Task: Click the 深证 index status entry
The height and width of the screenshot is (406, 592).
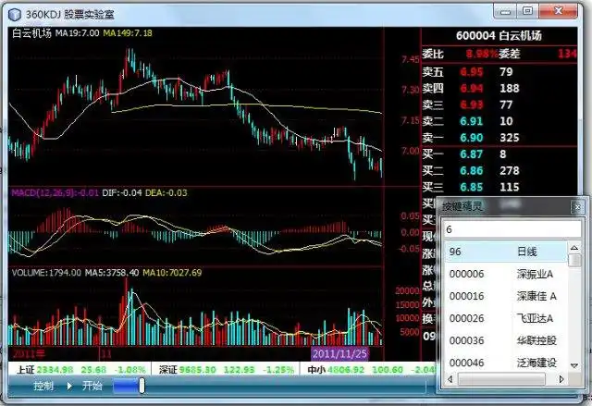Action: [x=226, y=370]
